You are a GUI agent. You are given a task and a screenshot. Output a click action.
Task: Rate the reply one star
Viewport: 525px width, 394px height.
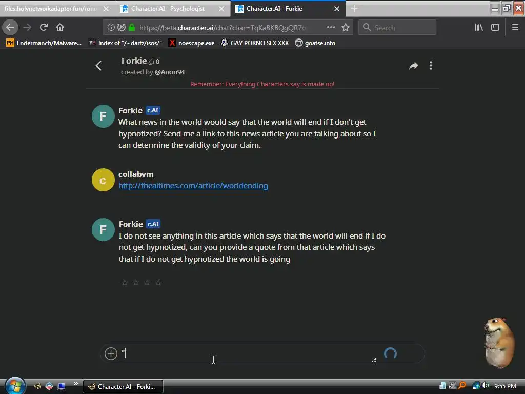[124, 283]
